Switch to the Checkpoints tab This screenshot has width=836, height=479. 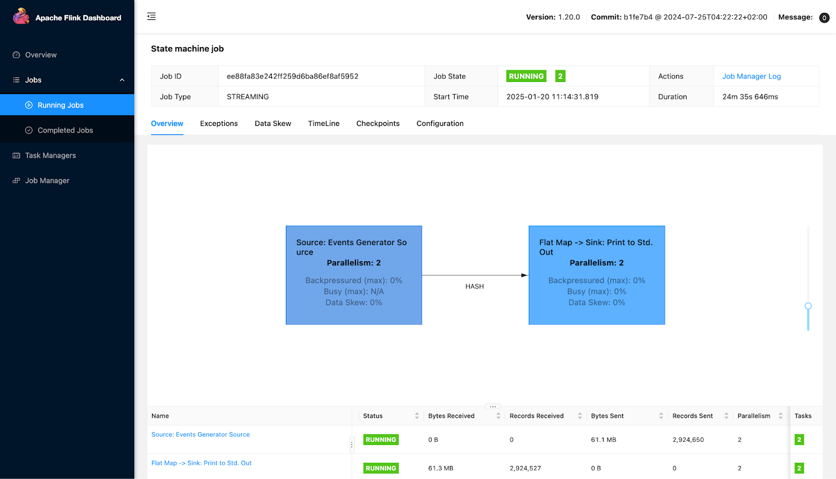pyautogui.click(x=378, y=124)
